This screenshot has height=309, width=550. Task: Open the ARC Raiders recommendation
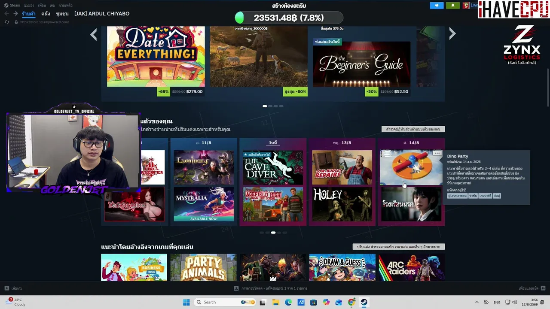412,267
